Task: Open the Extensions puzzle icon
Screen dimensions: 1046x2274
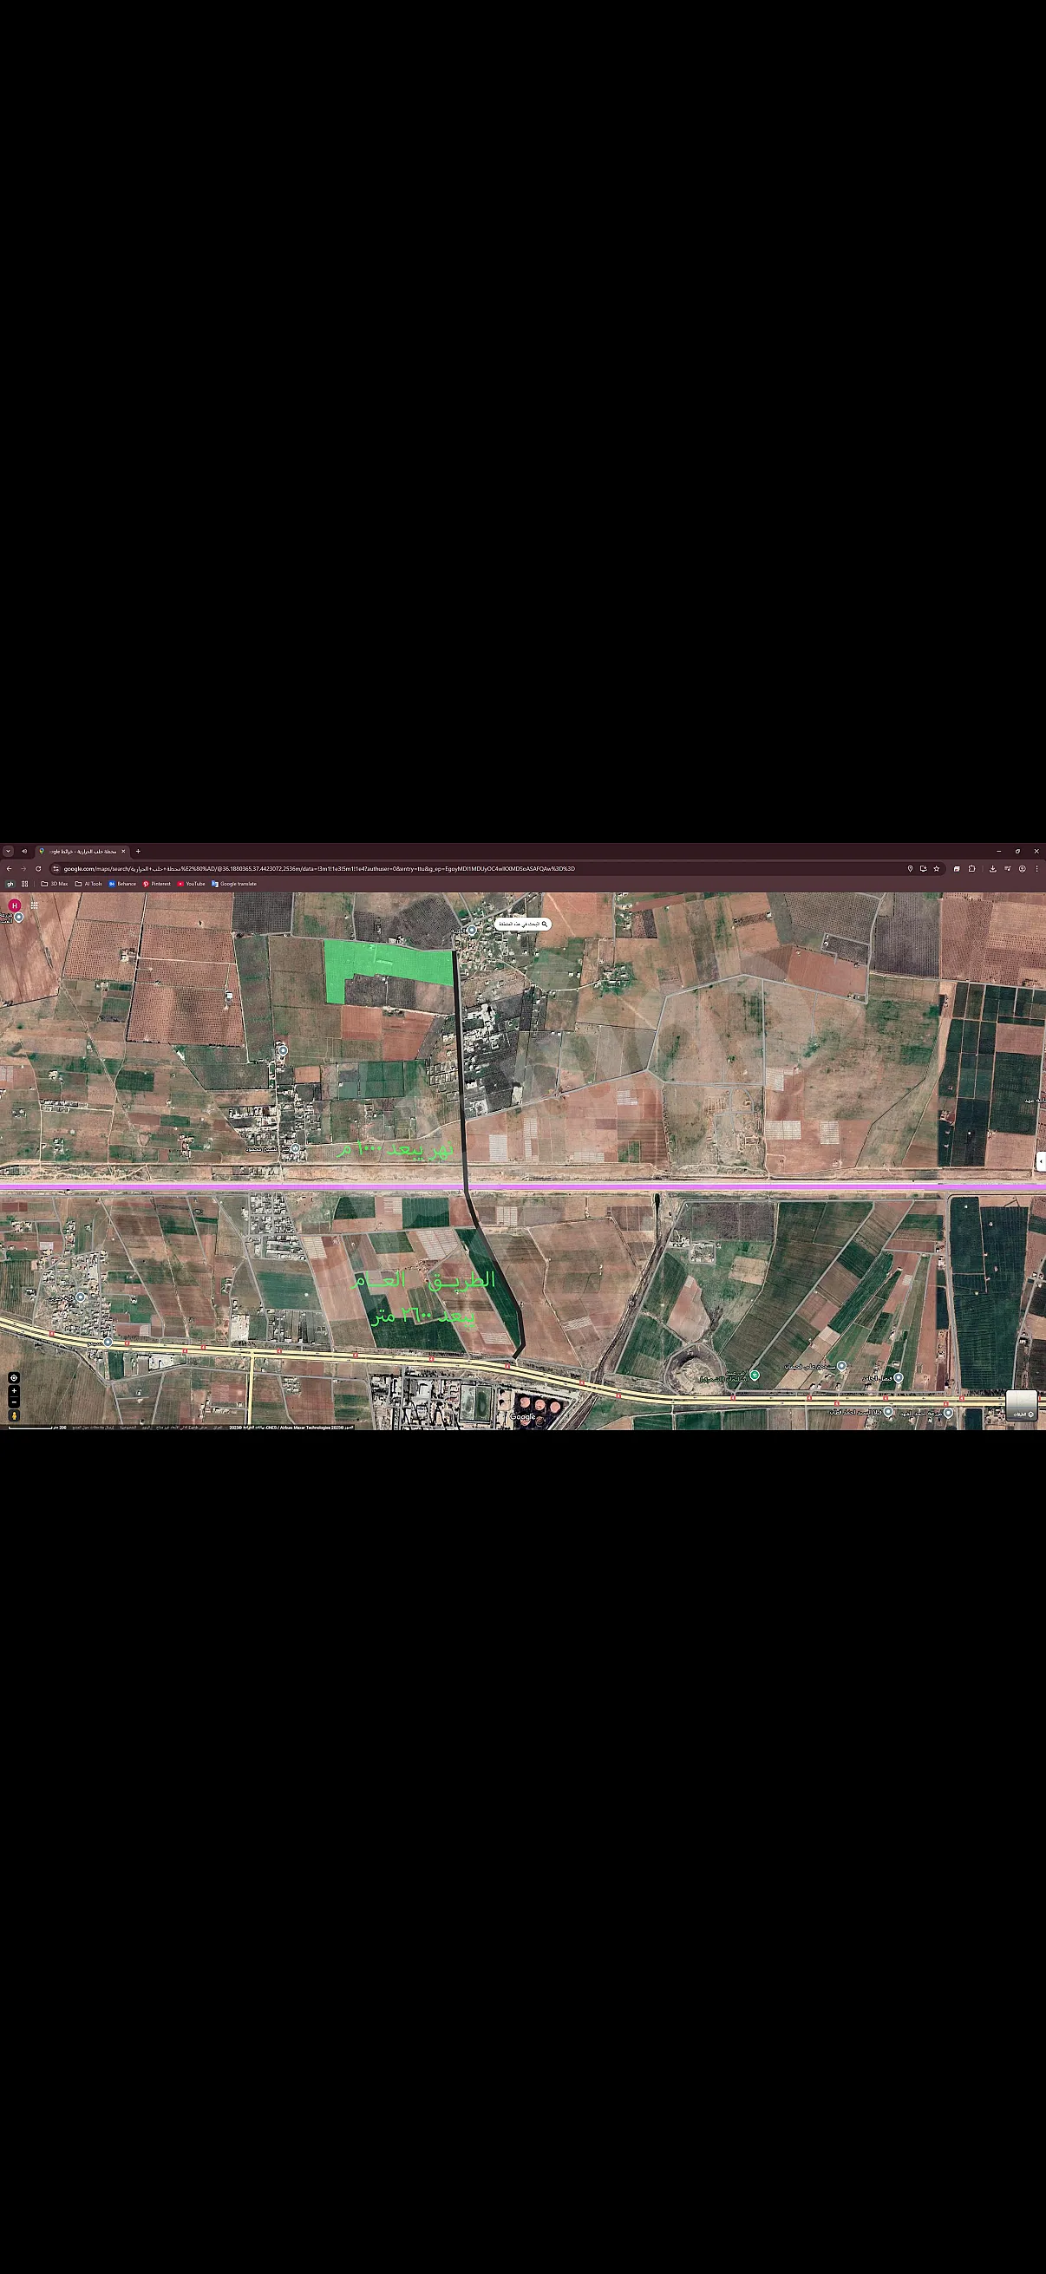Action: [x=972, y=869]
